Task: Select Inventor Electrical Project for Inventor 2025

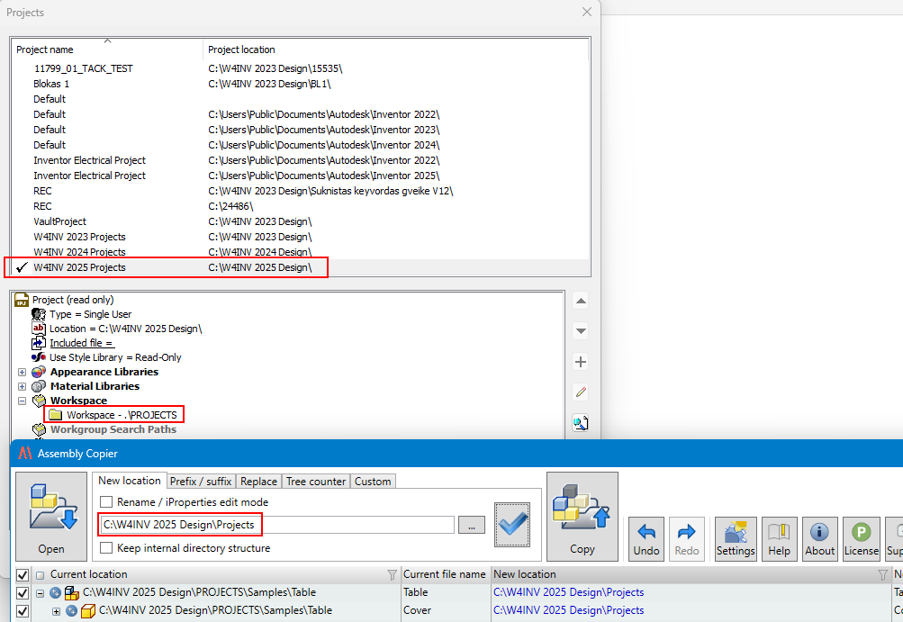Action: (x=300, y=176)
